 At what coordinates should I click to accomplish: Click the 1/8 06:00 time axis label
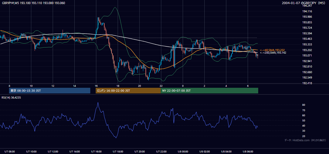(248, 151)
